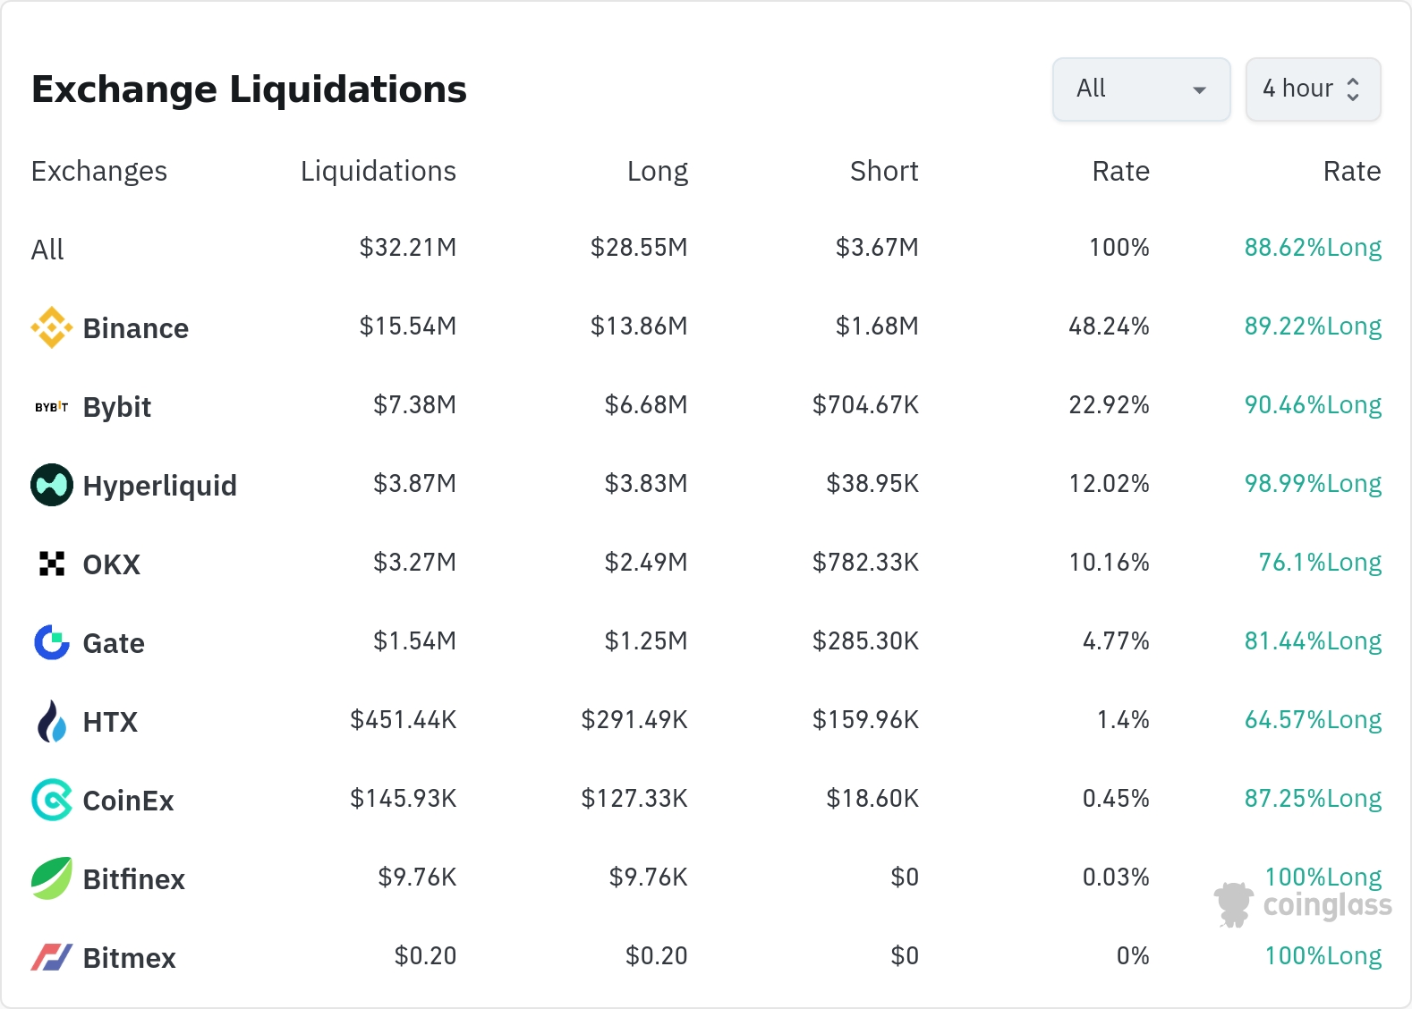
Task: Click the dropdown arrow beside All
Action: coord(1200,90)
